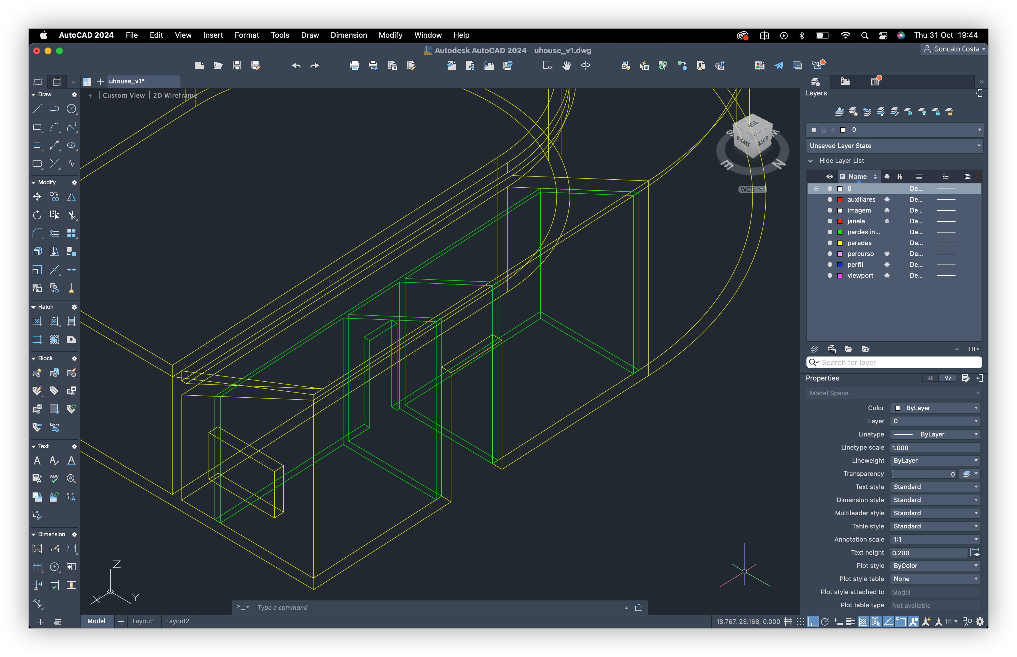Click the 2D Wireframe visual style label
Image resolution: width=1017 pixels, height=657 pixels.
tap(175, 96)
